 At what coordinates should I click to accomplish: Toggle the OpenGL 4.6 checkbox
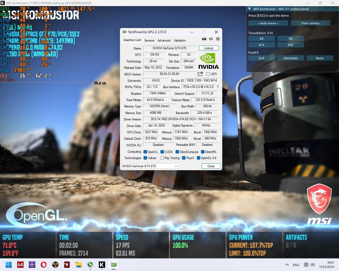[198, 158]
